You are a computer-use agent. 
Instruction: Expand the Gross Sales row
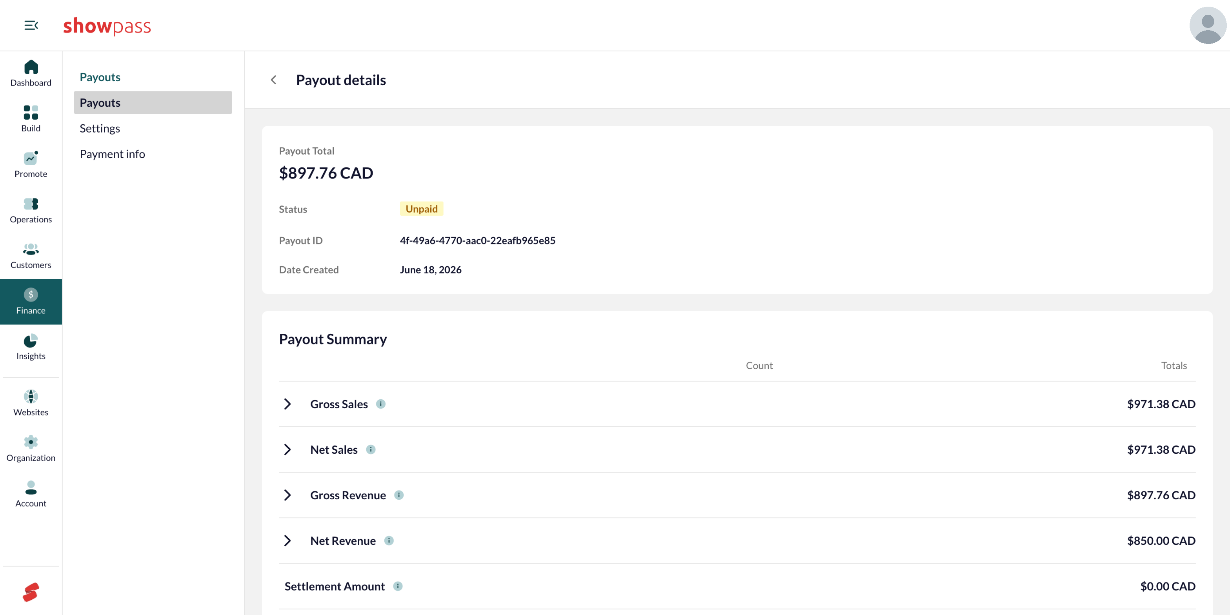(287, 404)
